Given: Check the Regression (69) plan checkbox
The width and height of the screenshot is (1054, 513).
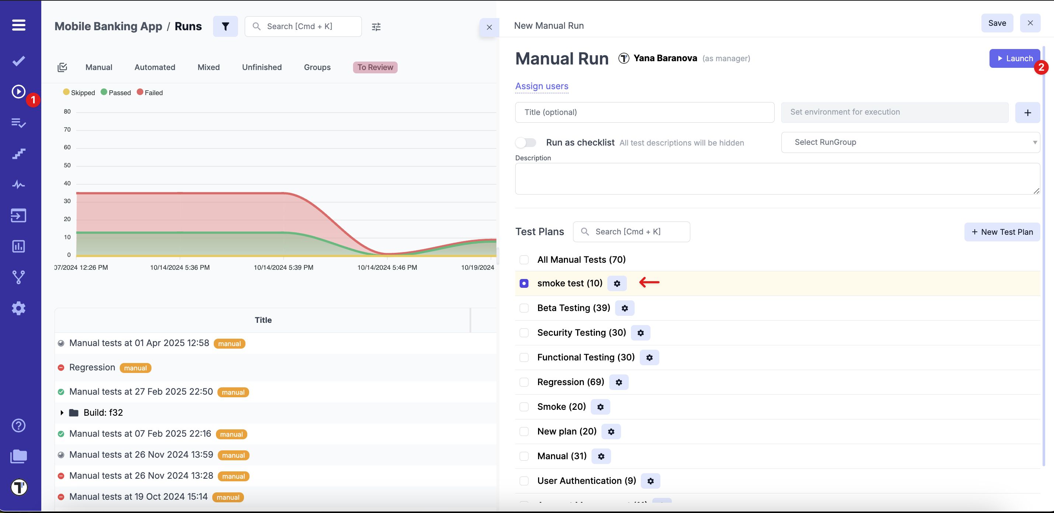Looking at the screenshot, I should (524, 382).
